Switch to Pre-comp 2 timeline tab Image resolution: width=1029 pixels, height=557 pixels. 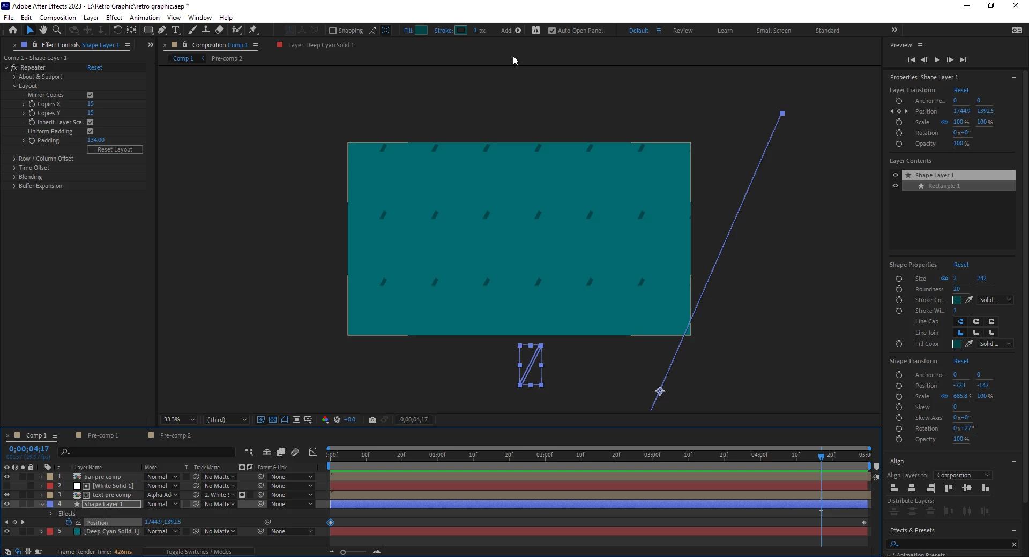[175, 435]
